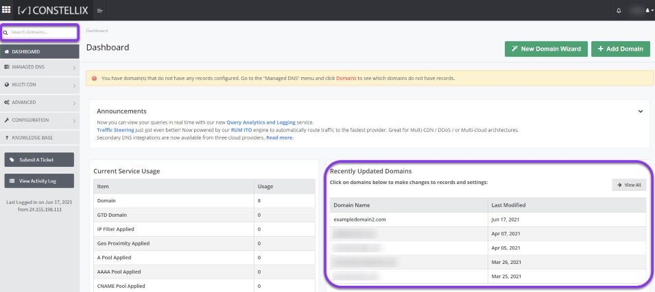Collapse the Announcements panel chevron
This screenshot has width=655, height=292.
click(641, 111)
